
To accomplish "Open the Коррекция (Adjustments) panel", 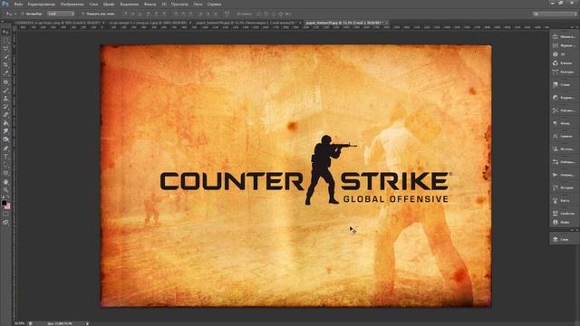I will pos(563,98).
